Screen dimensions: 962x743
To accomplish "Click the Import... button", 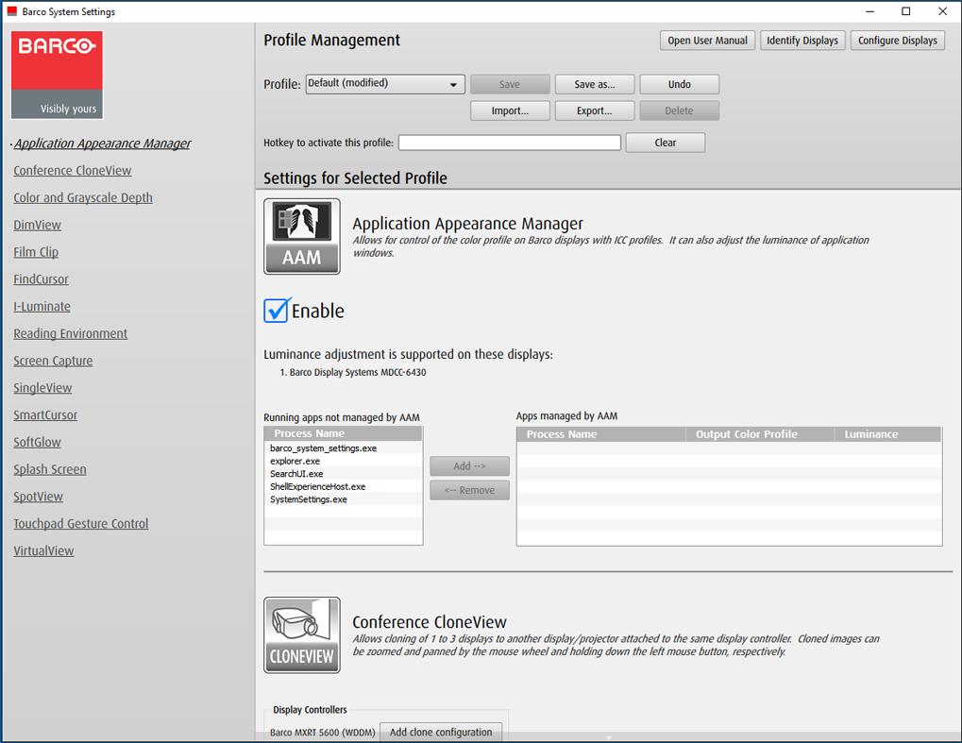I will [x=510, y=110].
